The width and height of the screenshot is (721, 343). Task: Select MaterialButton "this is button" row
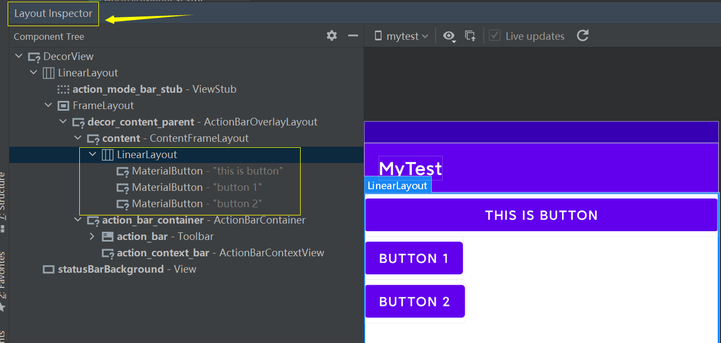(x=186, y=171)
